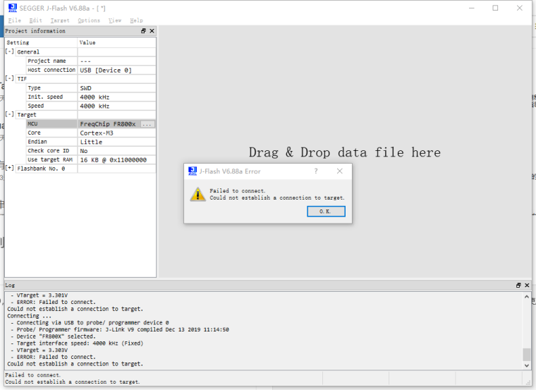Image resolution: width=536 pixels, height=390 pixels.
Task: Click the Device "FR800X" selected log line
Action: pyautogui.click(x=53, y=336)
